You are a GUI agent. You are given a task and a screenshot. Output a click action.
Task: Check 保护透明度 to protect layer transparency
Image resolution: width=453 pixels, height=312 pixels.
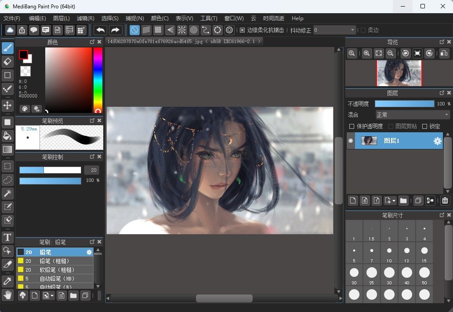[x=352, y=126]
